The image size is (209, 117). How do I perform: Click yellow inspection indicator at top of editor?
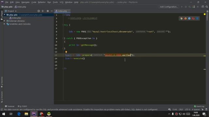click(x=205, y=14)
